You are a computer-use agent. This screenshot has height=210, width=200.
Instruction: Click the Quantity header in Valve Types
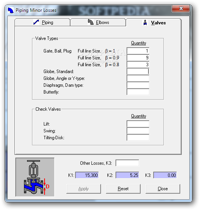coord(138,43)
